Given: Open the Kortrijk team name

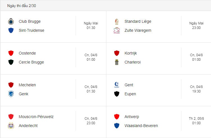Looking at the screenshot, I should coord(131,53).
